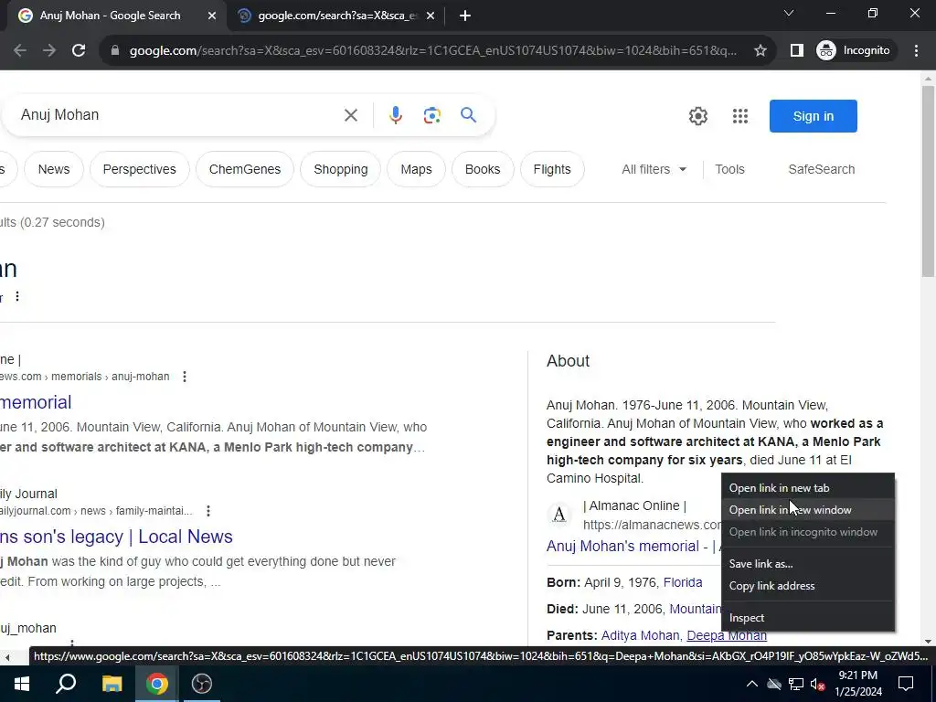Start voice search with the microphone icon
Image resolution: width=936 pixels, height=702 pixels.
(395, 115)
